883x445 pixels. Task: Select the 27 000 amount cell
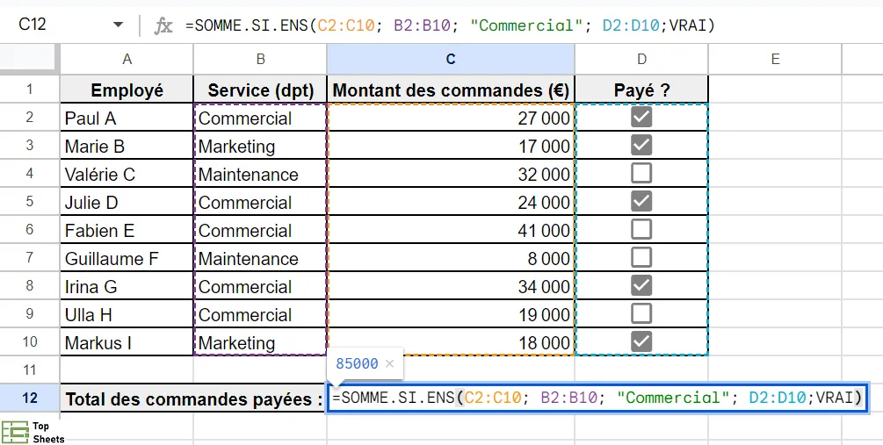point(451,118)
